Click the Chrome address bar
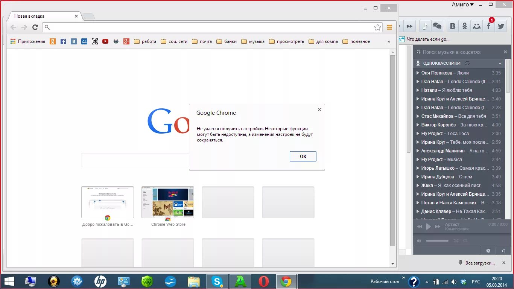514x289 pixels. 213,27
